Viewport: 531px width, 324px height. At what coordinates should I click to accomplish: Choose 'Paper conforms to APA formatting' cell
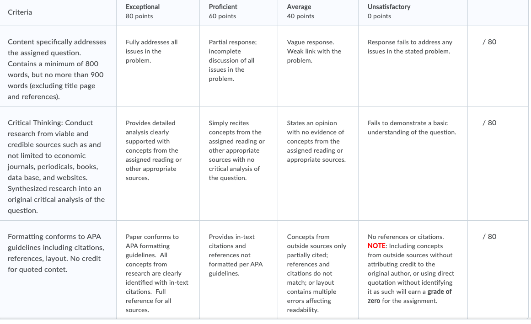tap(158, 270)
